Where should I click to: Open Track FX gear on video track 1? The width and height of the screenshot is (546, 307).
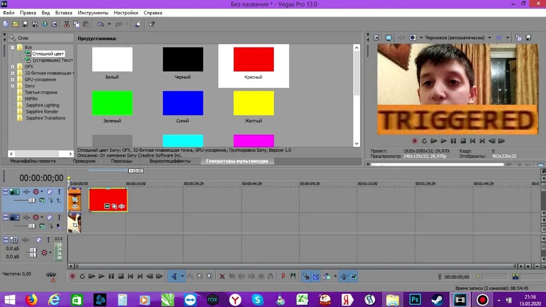click(x=36, y=192)
